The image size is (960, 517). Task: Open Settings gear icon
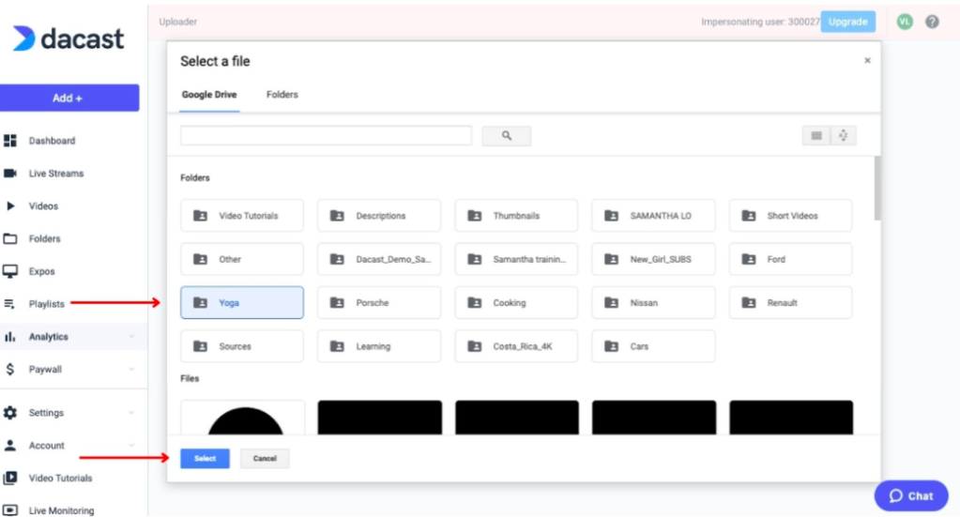tap(10, 413)
